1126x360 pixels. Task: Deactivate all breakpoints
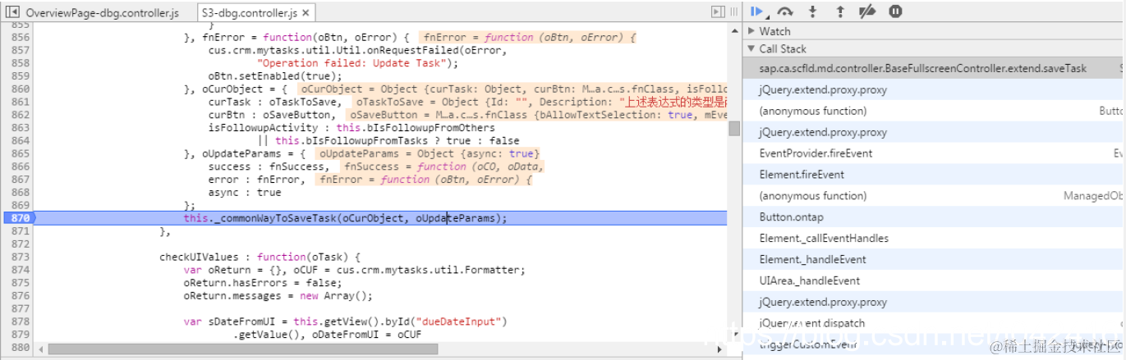867,11
